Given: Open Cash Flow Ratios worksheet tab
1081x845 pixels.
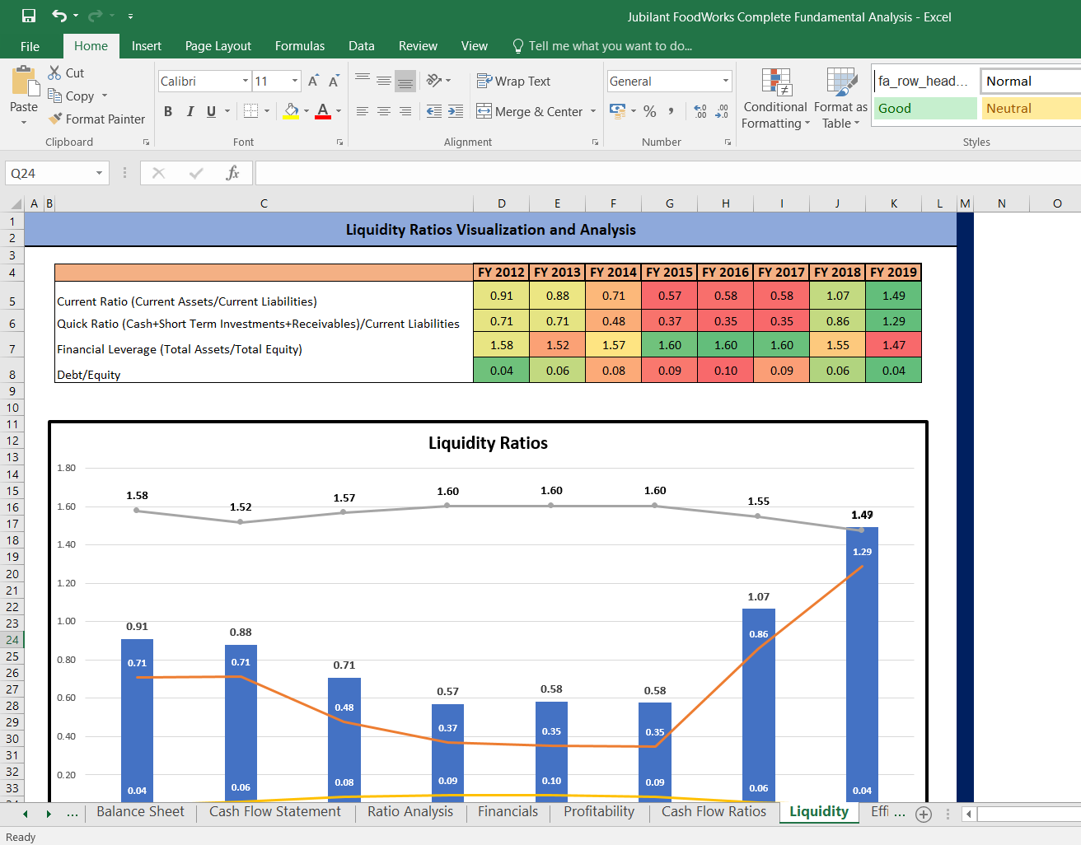Looking at the screenshot, I should [x=714, y=812].
